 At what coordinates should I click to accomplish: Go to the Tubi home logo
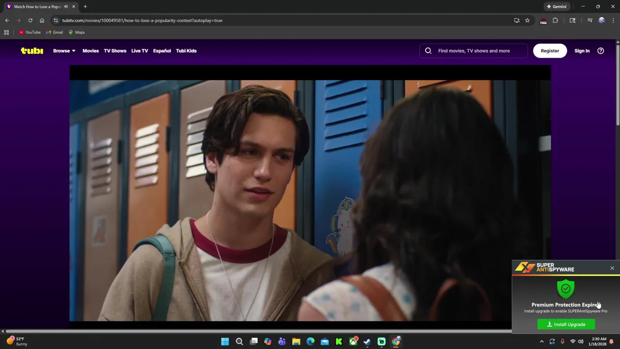[32, 50]
